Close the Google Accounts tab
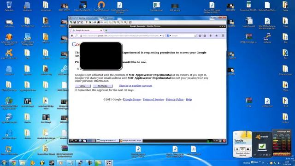This screenshot has height=166, width=295. click(x=101, y=30)
